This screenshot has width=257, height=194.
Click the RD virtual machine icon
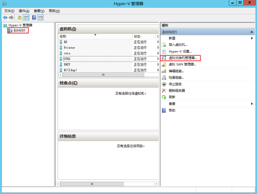coord(61,42)
